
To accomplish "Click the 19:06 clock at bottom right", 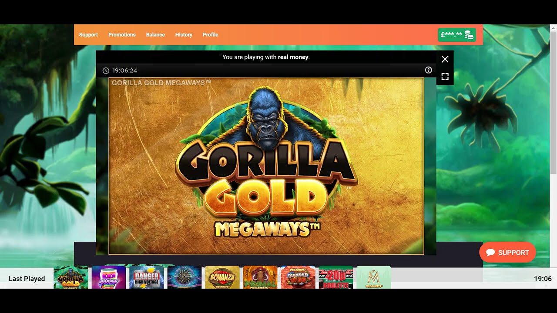I will (543, 279).
